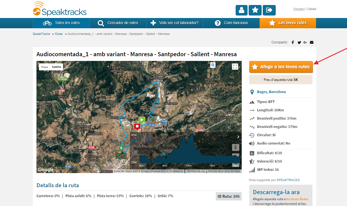The image size is (347, 206).
Task: Click the logout exit icon button
Action: pos(269,10)
